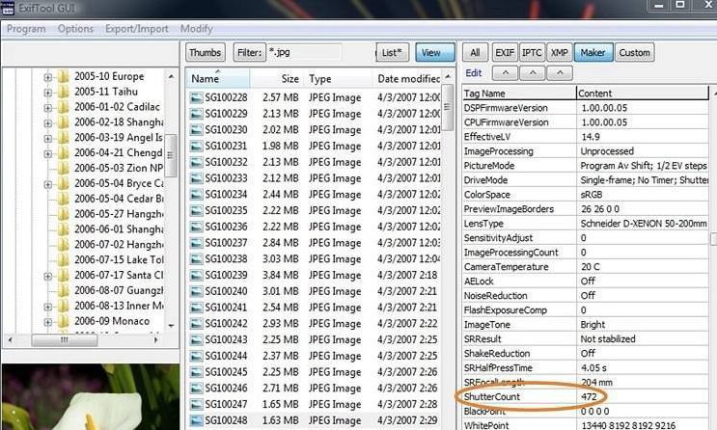Click the JPEG file icon for SG100245
The image size is (717, 430).
click(196, 372)
